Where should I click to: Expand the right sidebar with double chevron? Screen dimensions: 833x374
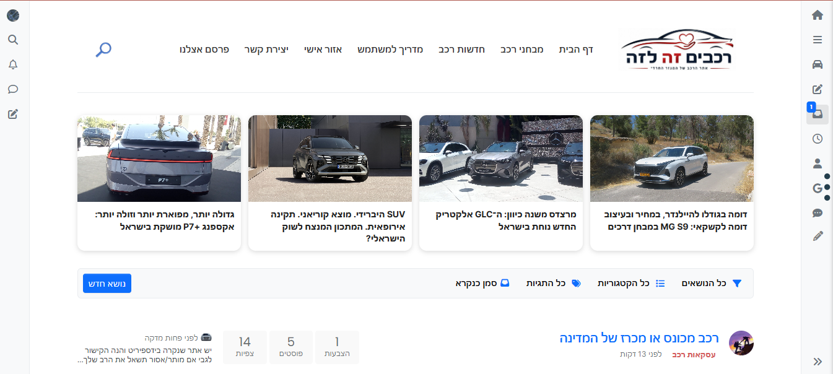(x=818, y=362)
